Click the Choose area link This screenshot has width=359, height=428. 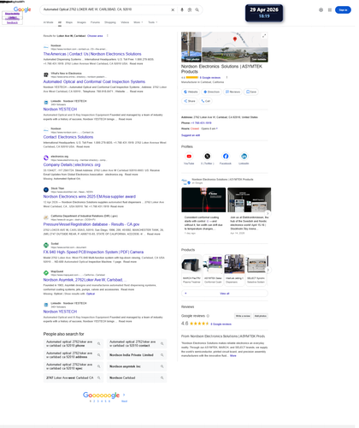(96, 36)
